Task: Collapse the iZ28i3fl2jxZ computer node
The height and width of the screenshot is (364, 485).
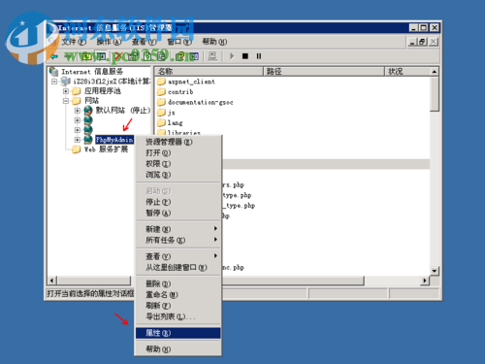Action: click(54, 82)
